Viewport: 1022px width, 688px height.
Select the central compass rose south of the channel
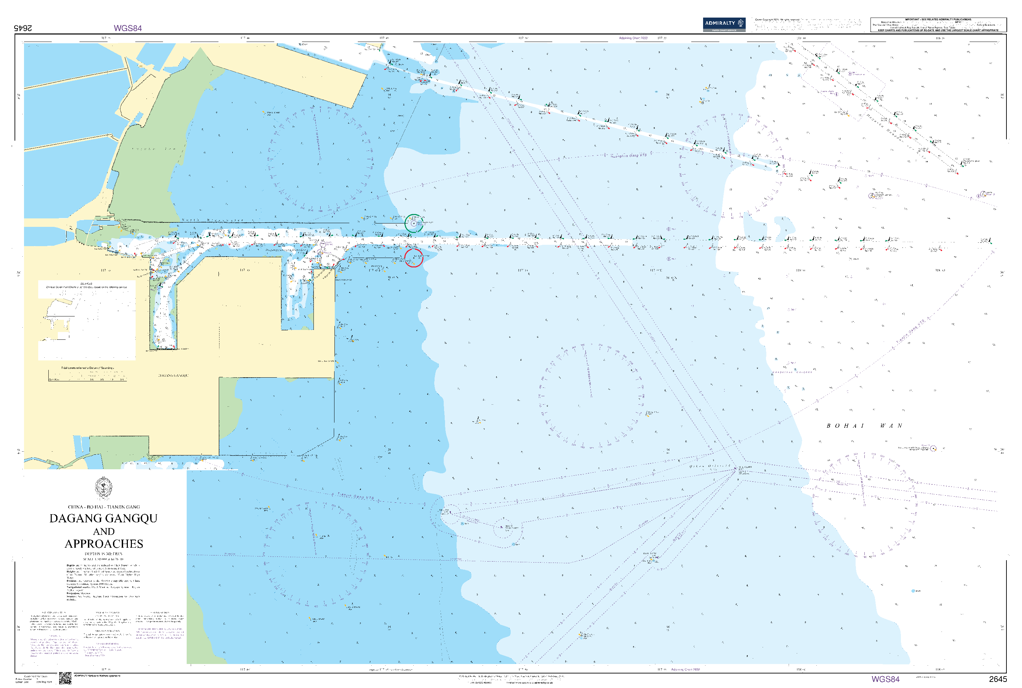click(591, 397)
